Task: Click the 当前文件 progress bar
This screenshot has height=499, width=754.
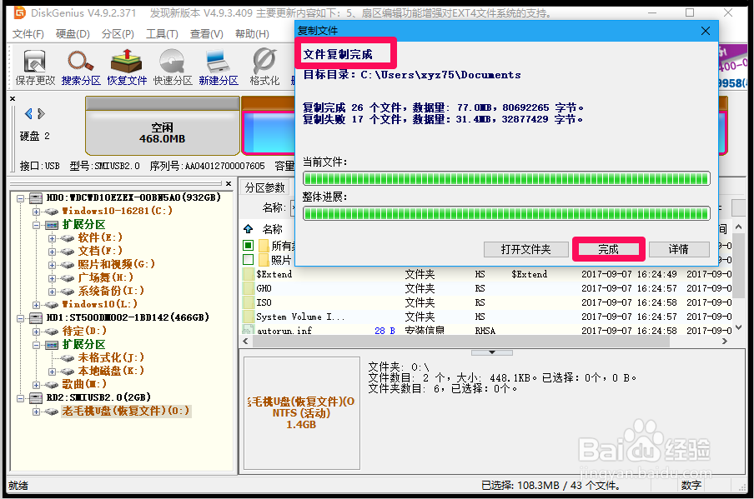Action: [506, 178]
